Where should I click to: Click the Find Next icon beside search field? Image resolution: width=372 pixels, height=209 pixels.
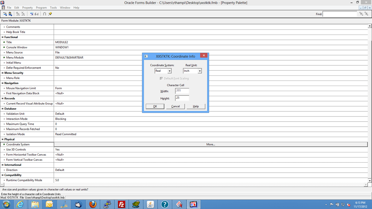click(361, 14)
